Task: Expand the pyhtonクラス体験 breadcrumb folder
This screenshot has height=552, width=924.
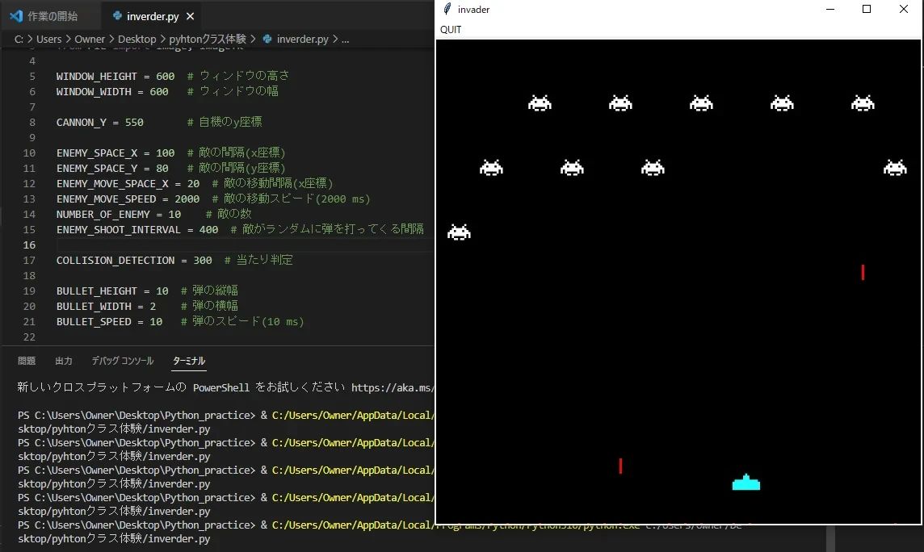Action: pyautogui.click(x=208, y=39)
